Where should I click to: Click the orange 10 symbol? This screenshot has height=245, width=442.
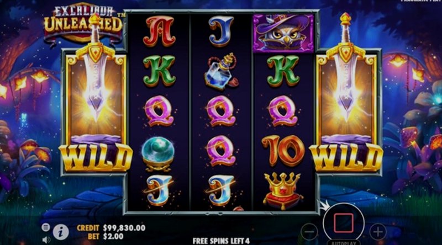tap(283, 150)
